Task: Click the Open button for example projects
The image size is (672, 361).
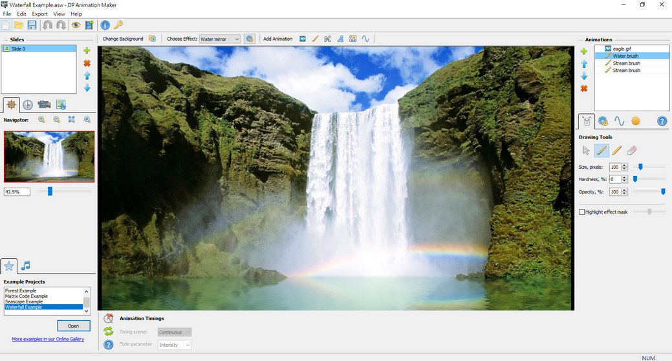Action: [x=73, y=325]
